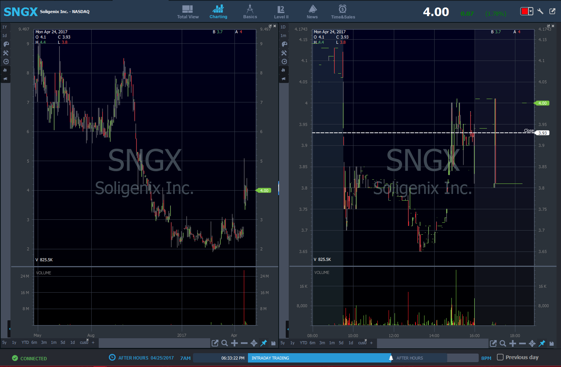Toggle the pin icon under left chart
The height and width of the screenshot is (367, 561).
(x=264, y=343)
